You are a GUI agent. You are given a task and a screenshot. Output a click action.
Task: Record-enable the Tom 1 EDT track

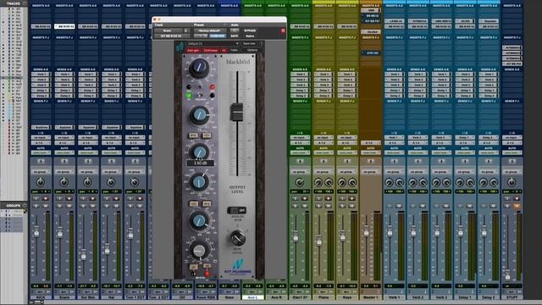tap(140, 198)
